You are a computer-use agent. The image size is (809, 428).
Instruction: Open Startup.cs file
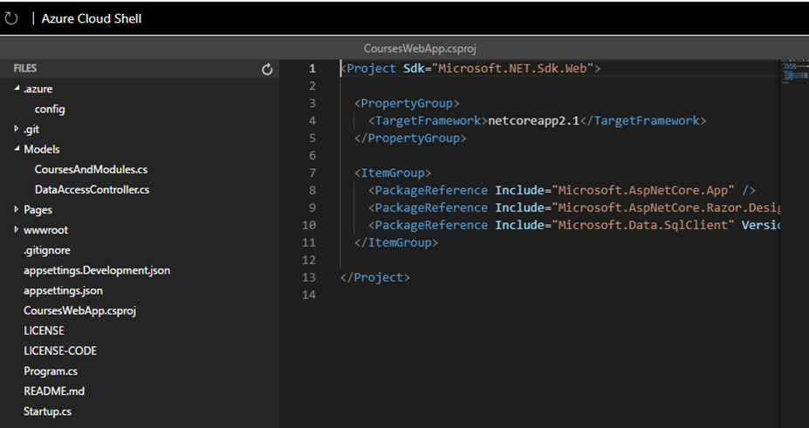pyautogui.click(x=47, y=411)
